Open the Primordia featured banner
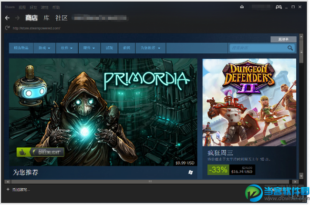The height and width of the screenshot is (205, 310). (103, 112)
